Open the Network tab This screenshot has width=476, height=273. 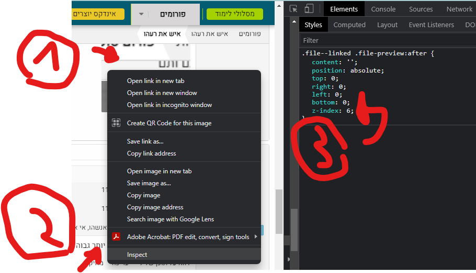click(459, 9)
